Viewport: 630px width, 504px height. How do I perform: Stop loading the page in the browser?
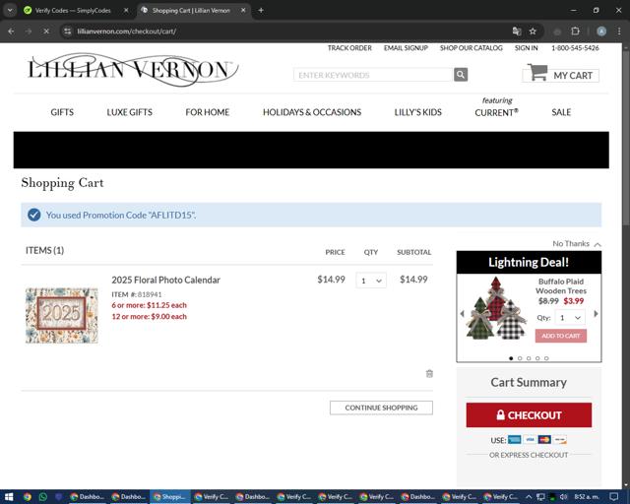pos(46,31)
